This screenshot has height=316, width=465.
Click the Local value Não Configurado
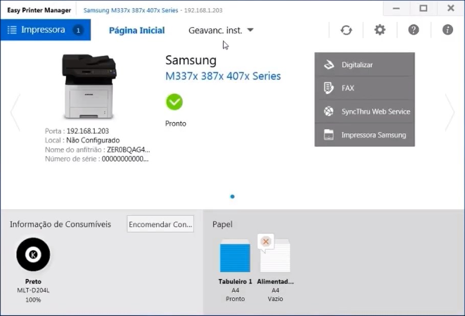click(93, 140)
